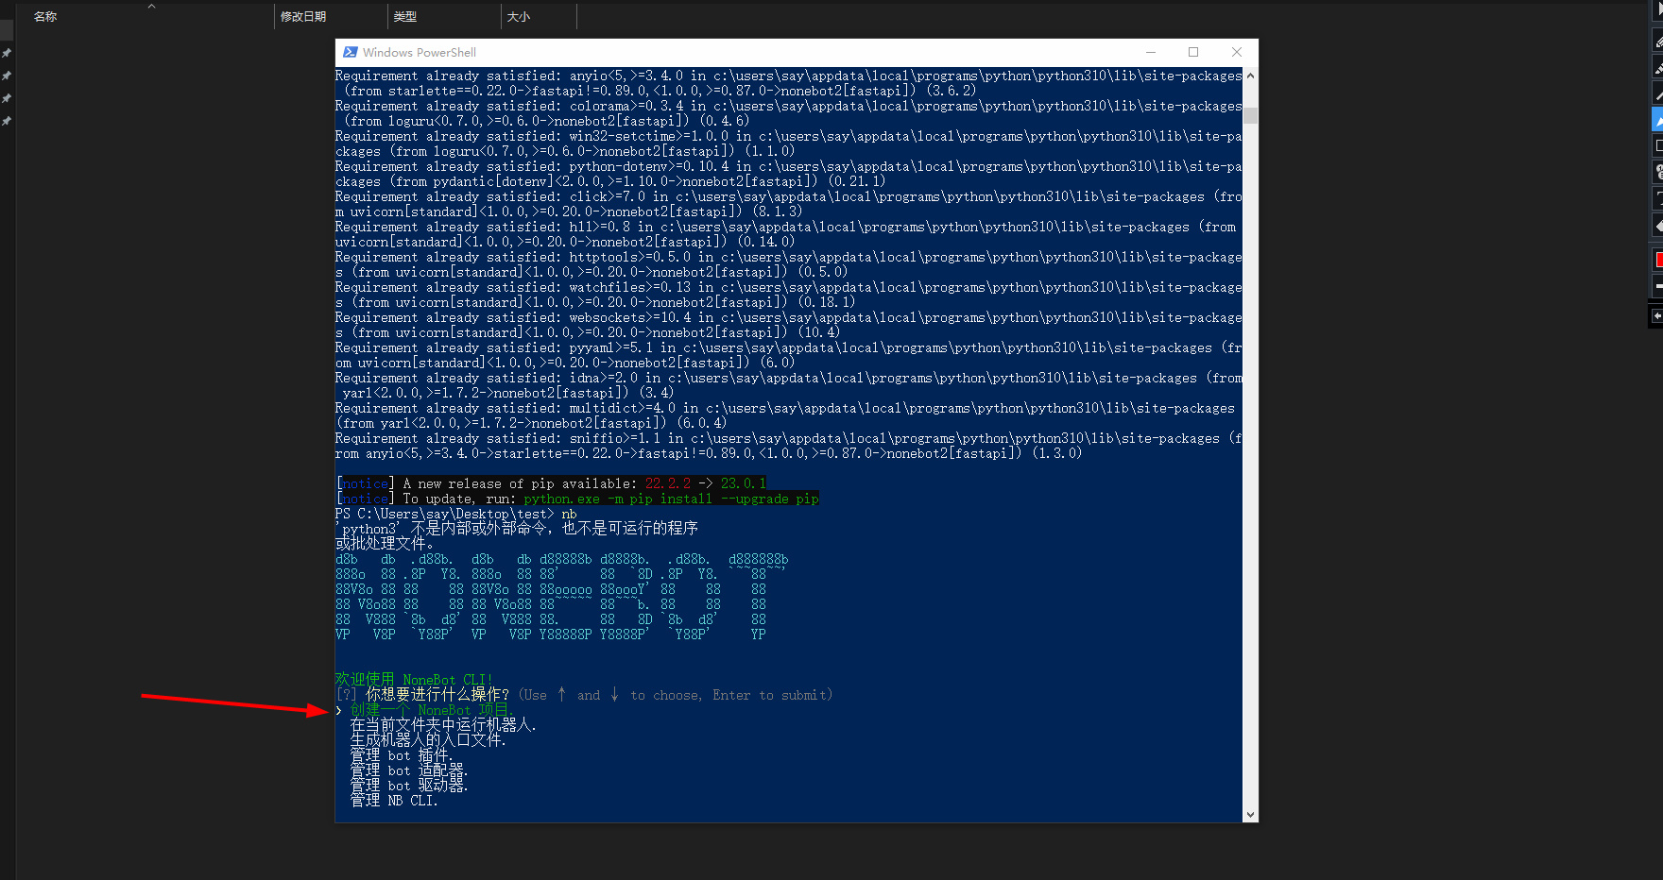The height and width of the screenshot is (880, 1663).
Task: Click the pip version 23.0.1 text
Action: (x=744, y=483)
